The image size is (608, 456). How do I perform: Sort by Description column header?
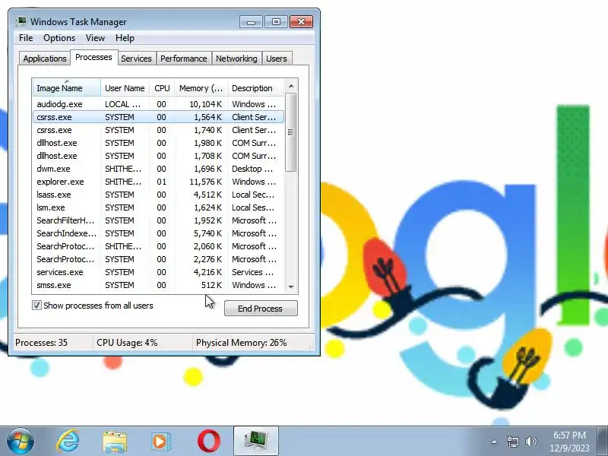(x=256, y=88)
